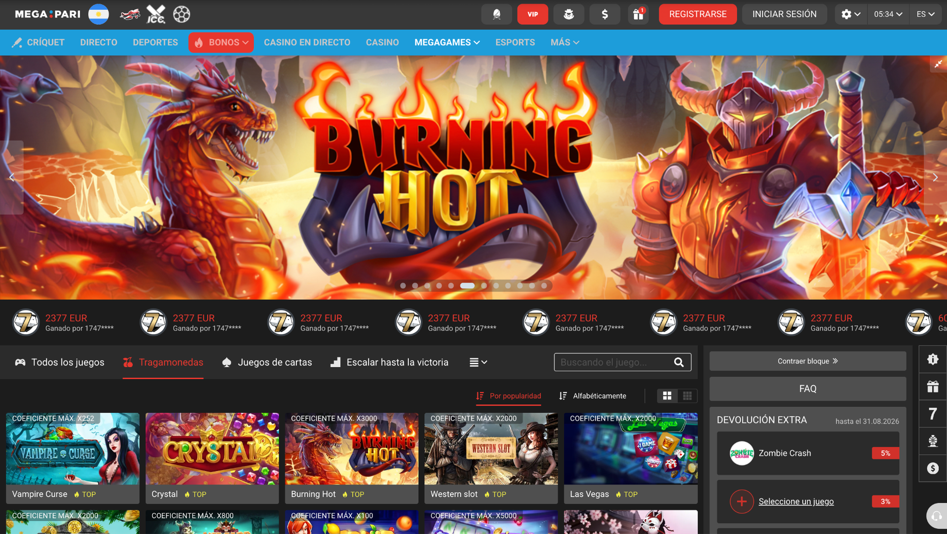Image resolution: width=947 pixels, height=534 pixels.
Task: Select the last banner carousel dot
Action: pyautogui.click(x=544, y=285)
